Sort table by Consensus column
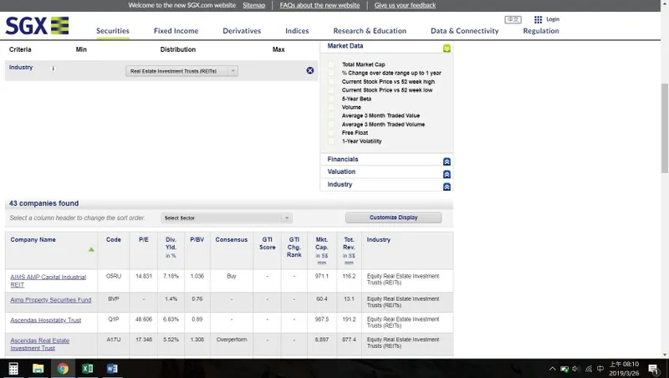669x378 pixels. [232, 240]
